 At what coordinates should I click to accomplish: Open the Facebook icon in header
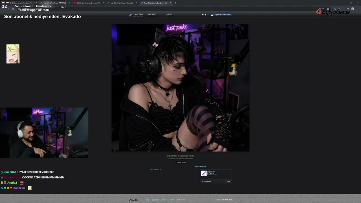pyautogui.click(x=205, y=15)
